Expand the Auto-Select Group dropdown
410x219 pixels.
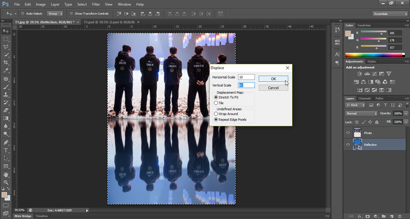click(x=54, y=14)
